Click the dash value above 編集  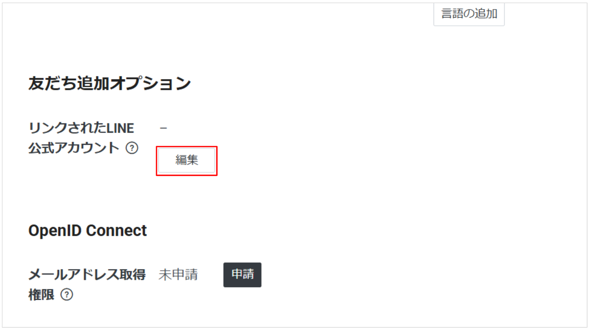tap(163, 128)
